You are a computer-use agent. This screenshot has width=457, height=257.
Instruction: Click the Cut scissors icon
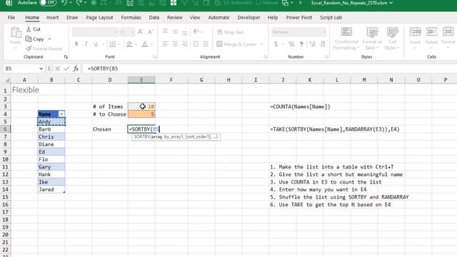[x=29, y=29]
